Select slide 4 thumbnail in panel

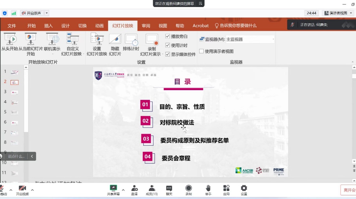[x=14, y=102]
